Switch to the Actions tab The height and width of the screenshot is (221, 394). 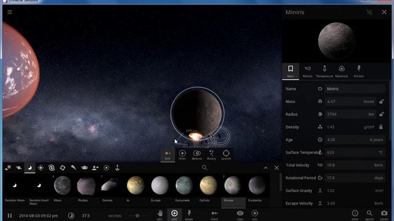click(x=358, y=71)
